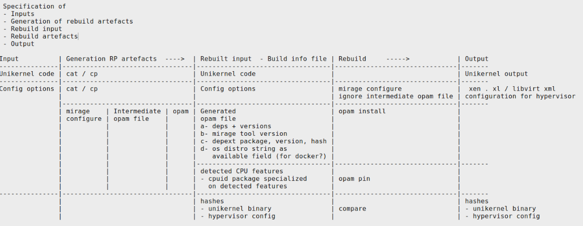Click 'opam install' in Rebuild column
The image size is (583, 226).
tap(362, 111)
